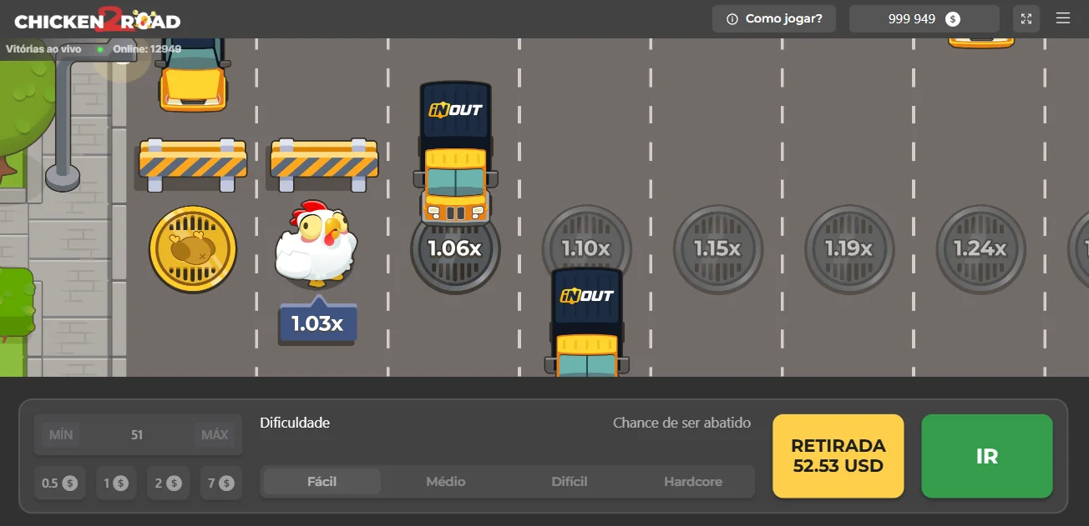Click the Chance de ser abatido text
1089x526 pixels.
pos(681,423)
